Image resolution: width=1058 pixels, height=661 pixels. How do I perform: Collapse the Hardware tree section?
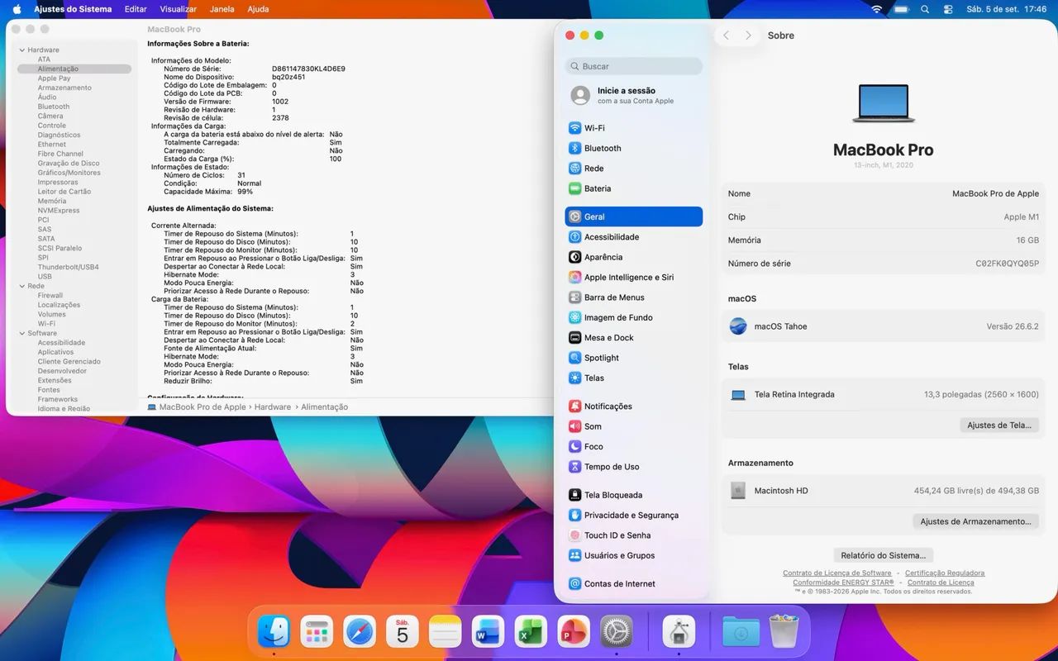(x=21, y=50)
